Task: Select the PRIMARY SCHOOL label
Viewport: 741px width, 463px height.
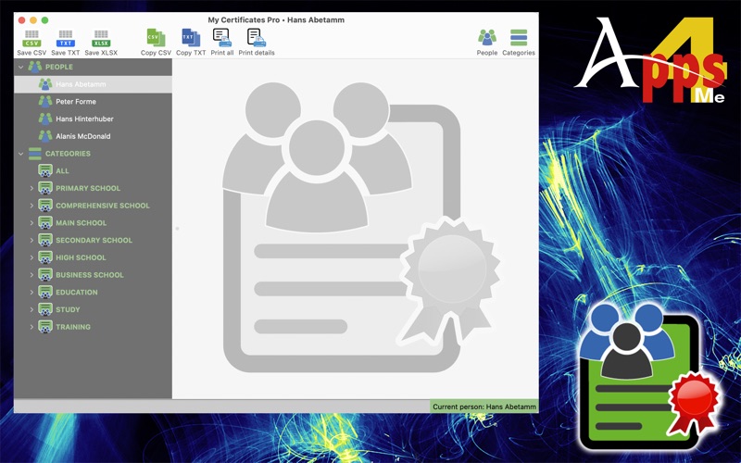Action: pos(88,188)
